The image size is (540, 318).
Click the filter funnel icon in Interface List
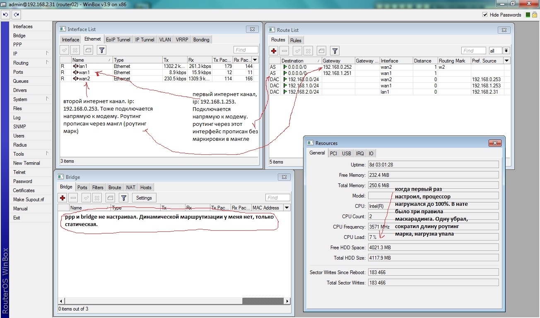(102, 50)
